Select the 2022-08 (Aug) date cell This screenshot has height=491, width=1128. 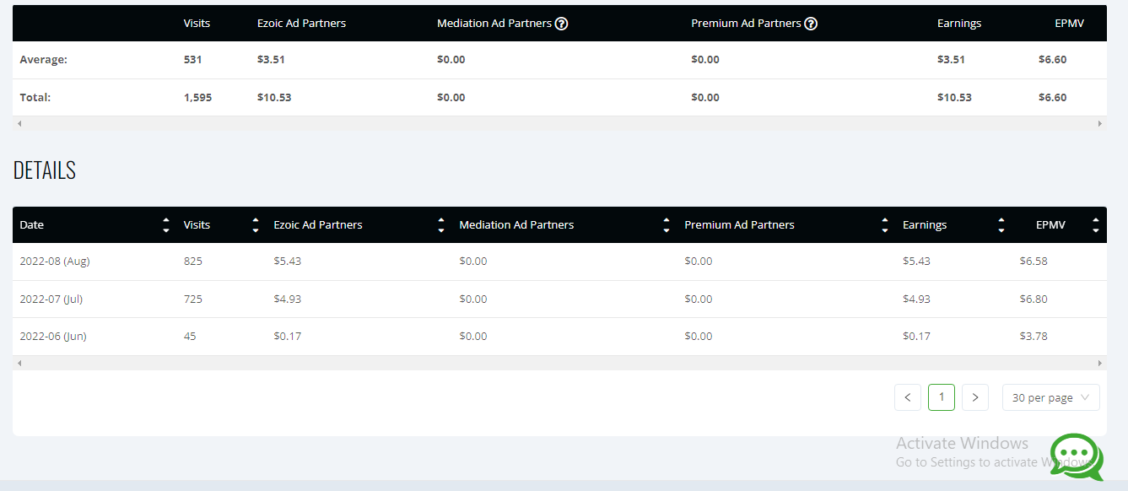pyautogui.click(x=55, y=262)
